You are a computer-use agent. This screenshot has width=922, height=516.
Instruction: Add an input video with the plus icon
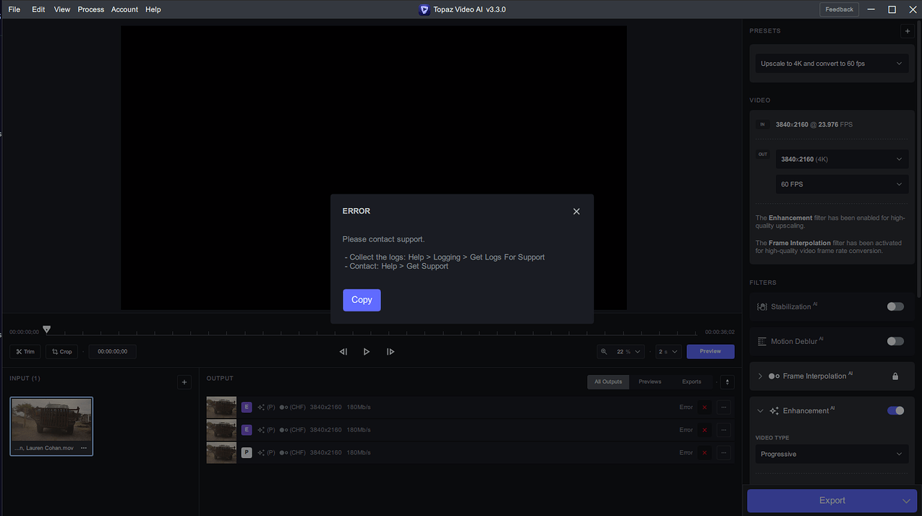coord(184,382)
